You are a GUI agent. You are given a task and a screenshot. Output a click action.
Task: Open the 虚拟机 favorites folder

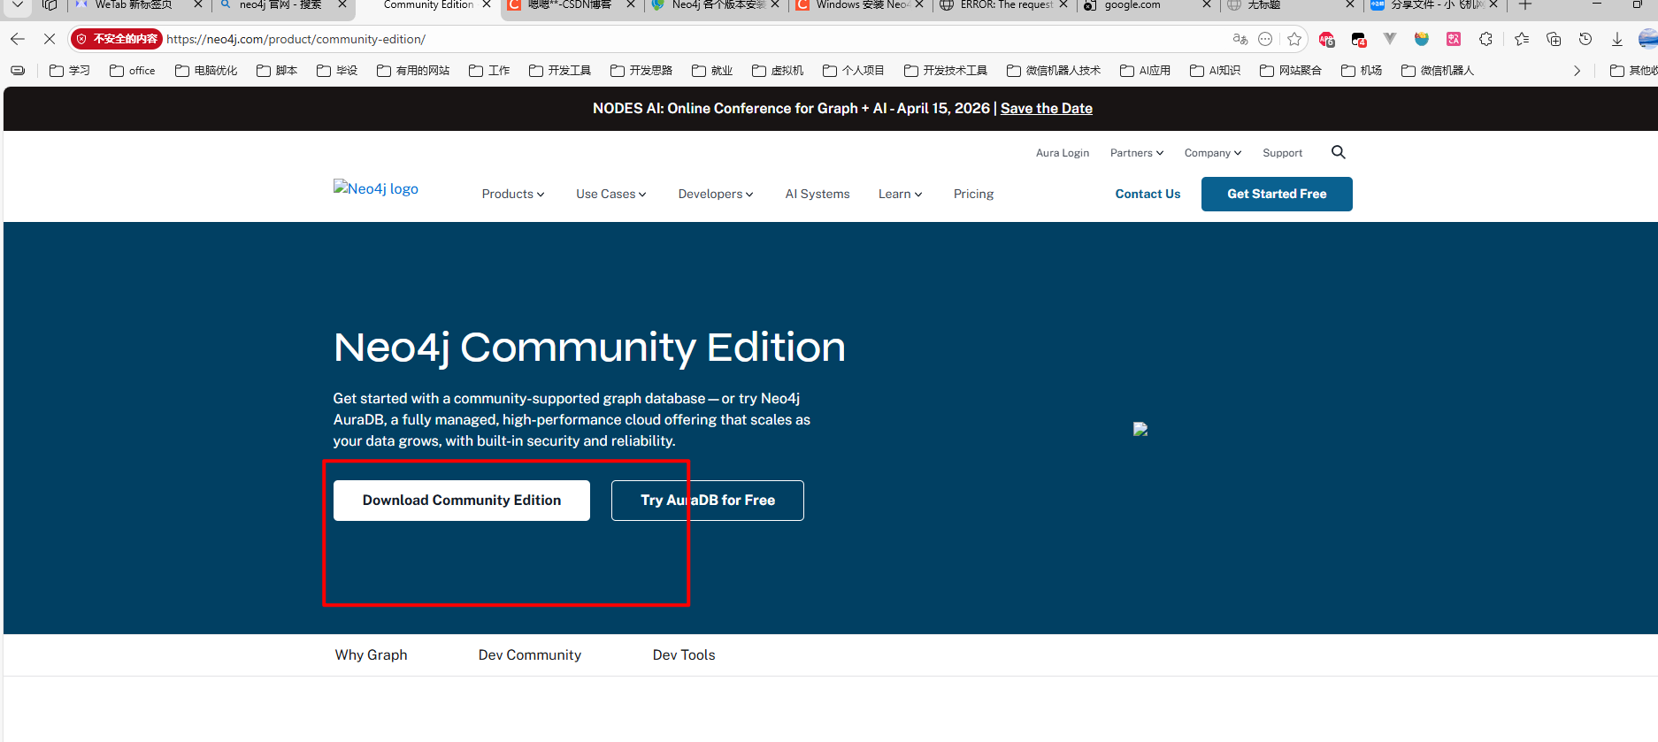pos(778,71)
